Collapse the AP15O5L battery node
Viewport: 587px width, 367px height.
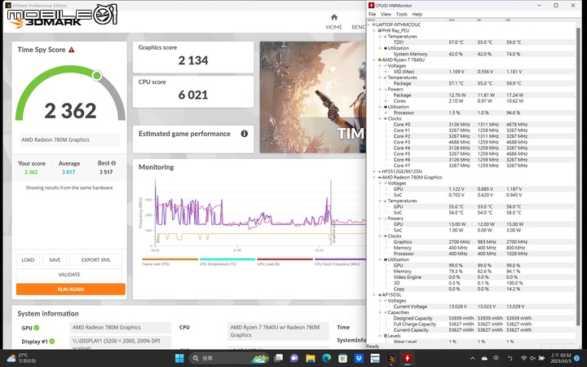pyautogui.click(x=375, y=294)
